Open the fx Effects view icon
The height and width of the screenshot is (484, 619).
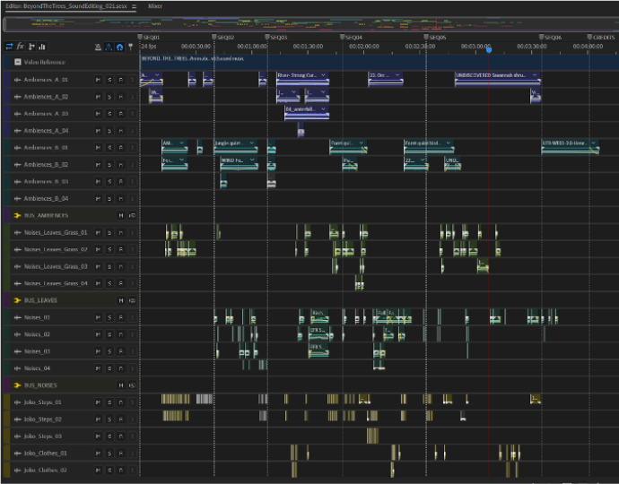[20, 47]
